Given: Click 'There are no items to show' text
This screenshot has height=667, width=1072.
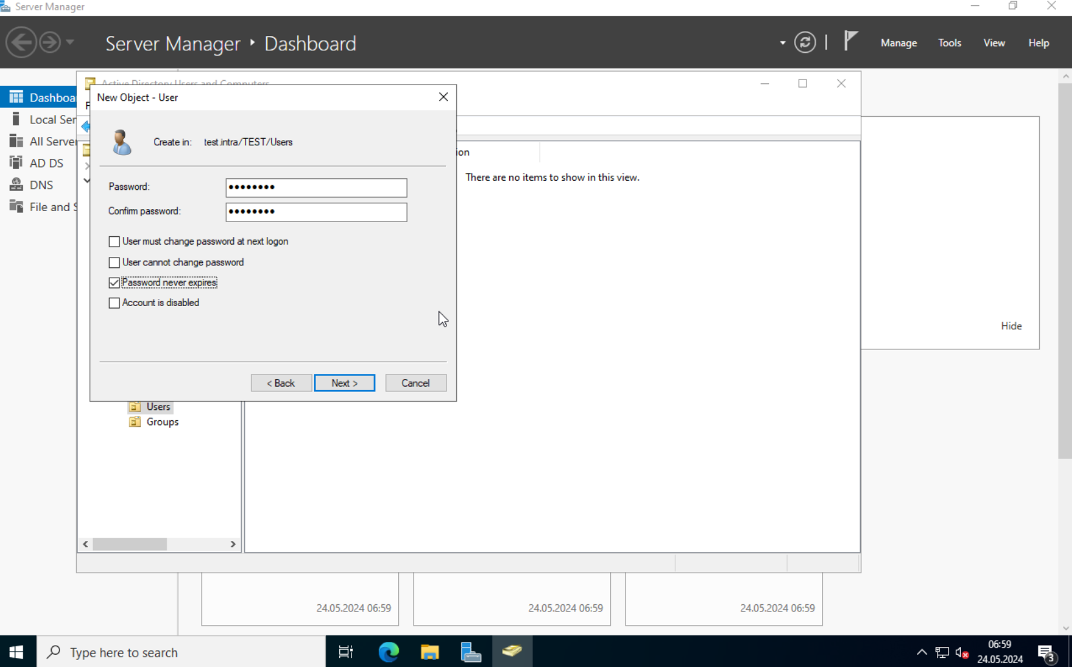Looking at the screenshot, I should coord(552,177).
